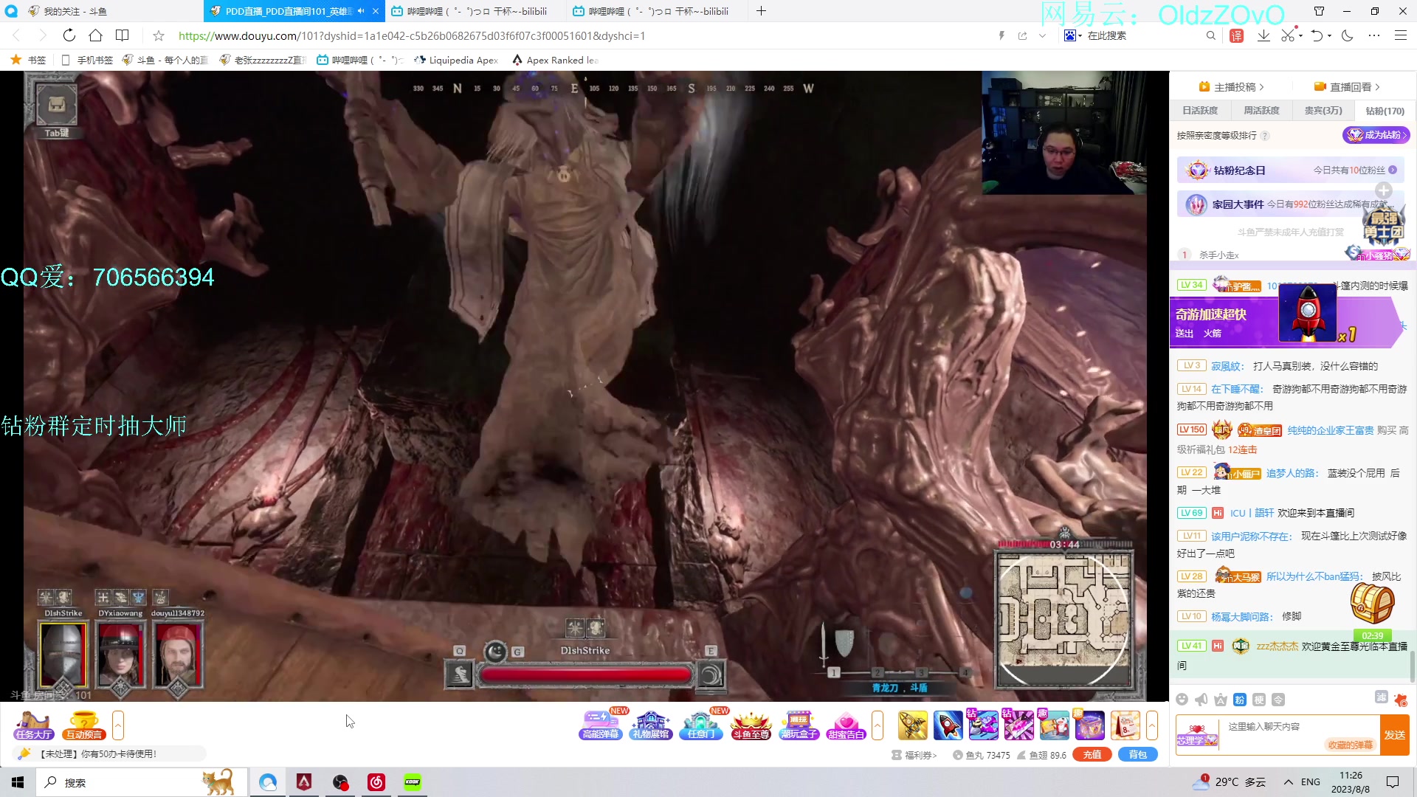Bookmark this page with the star icon
This screenshot has width=1417, height=797.
(x=158, y=35)
